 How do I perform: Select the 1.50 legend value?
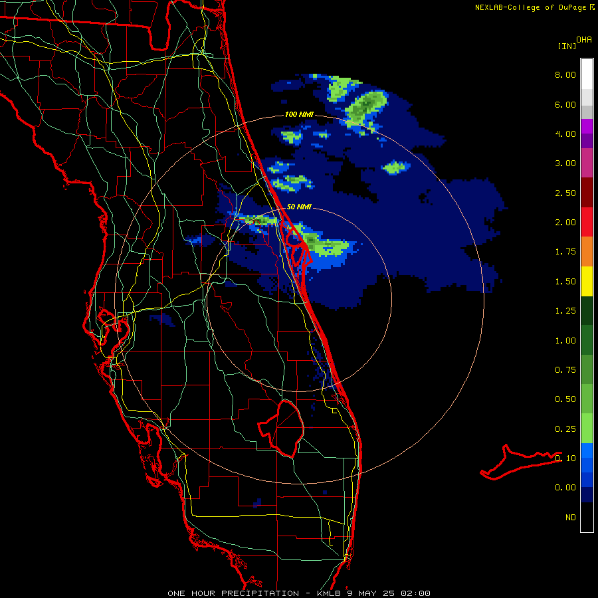coord(565,281)
